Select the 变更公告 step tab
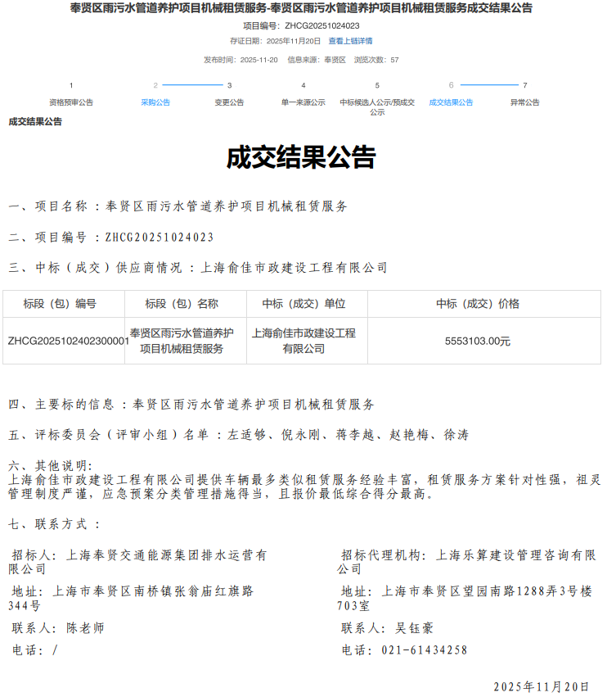 point(229,102)
